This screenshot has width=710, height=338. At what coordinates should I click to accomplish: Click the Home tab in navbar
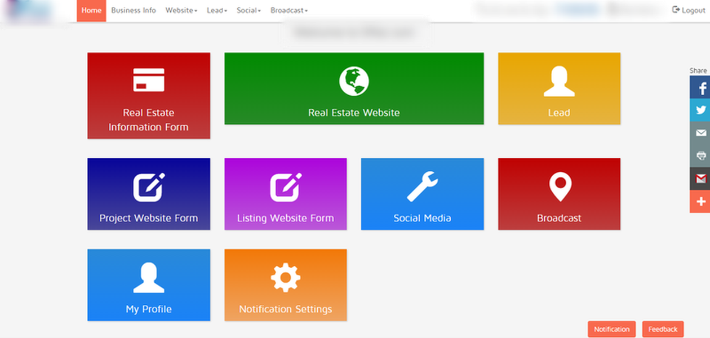pyautogui.click(x=91, y=11)
